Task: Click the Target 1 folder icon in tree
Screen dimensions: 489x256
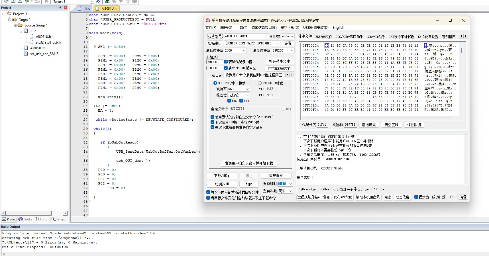Action: point(15,20)
